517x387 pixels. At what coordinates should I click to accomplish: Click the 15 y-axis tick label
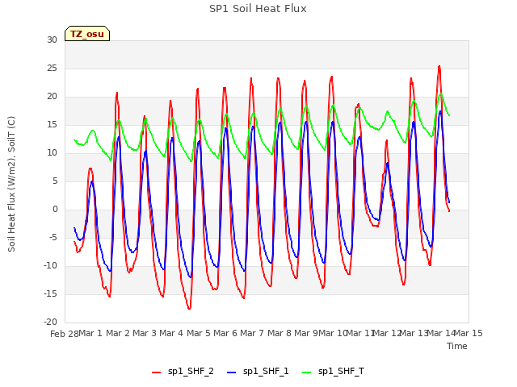52,124
